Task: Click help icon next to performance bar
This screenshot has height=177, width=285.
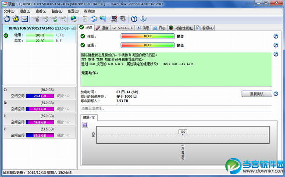Action: tap(276, 36)
